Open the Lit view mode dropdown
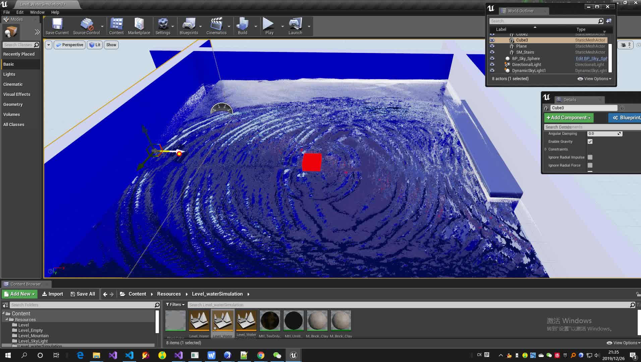 point(95,45)
